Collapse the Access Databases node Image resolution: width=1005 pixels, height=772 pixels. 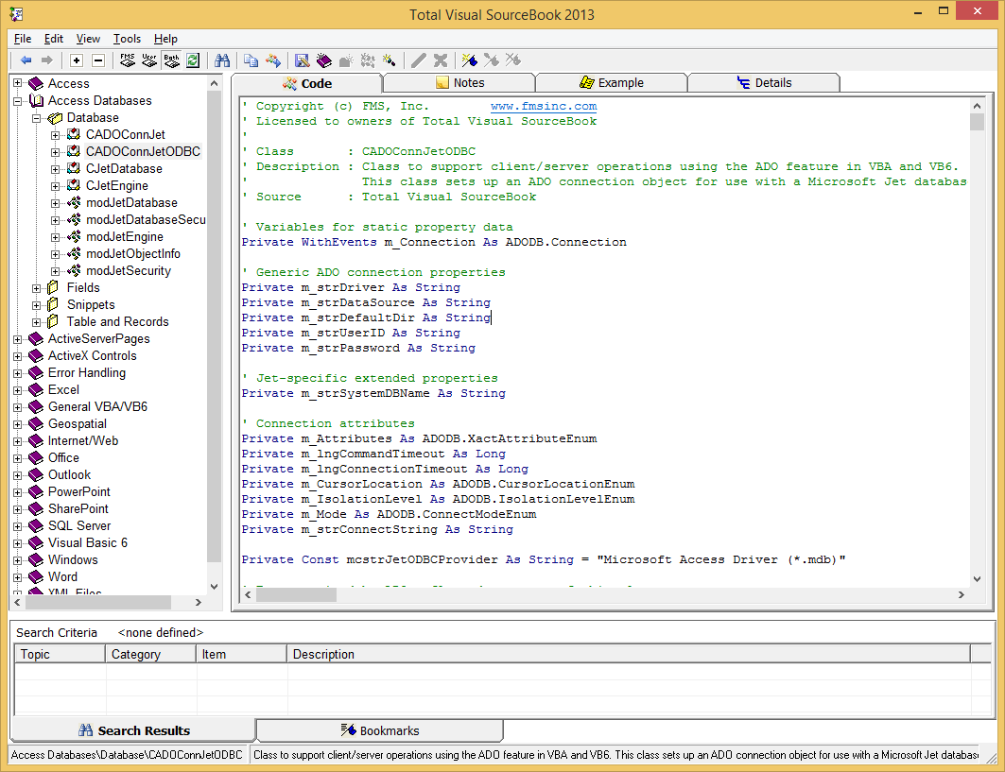tap(17, 100)
